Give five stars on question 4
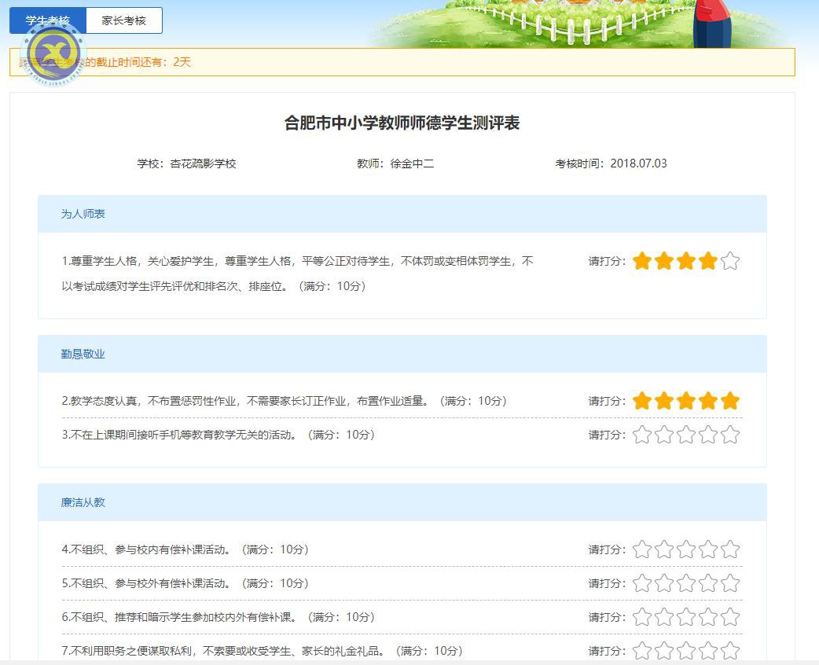The width and height of the screenshot is (819, 665). tap(730, 549)
